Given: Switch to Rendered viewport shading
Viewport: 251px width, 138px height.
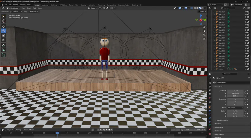Looking at the screenshot, I should pos(202,8).
